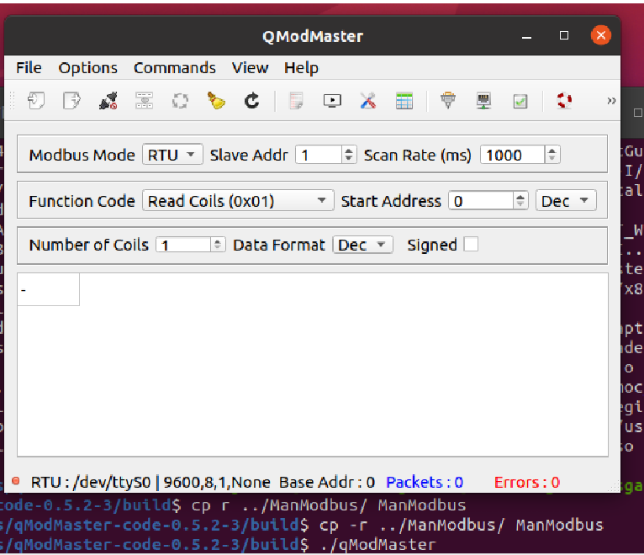
Task: Click the Start Address spinner arrows
Action: [520, 201]
